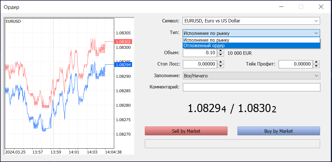332x162 pixels.
Task: Click the Комментарий text field
Action: point(251,87)
